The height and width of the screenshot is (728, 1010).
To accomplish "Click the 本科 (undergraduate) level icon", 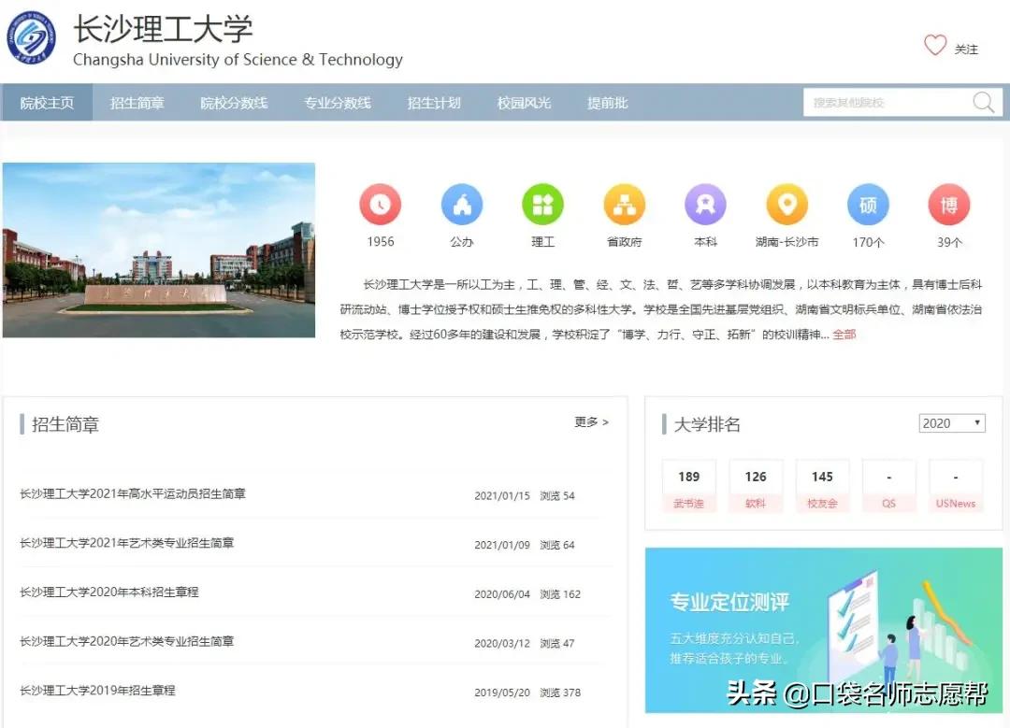I will point(705,204).
